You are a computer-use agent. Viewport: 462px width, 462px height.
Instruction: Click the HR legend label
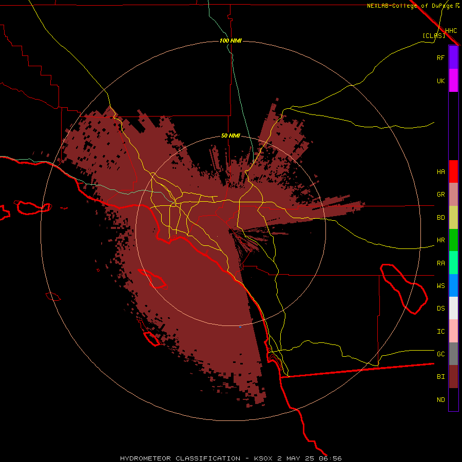(440, 240)
